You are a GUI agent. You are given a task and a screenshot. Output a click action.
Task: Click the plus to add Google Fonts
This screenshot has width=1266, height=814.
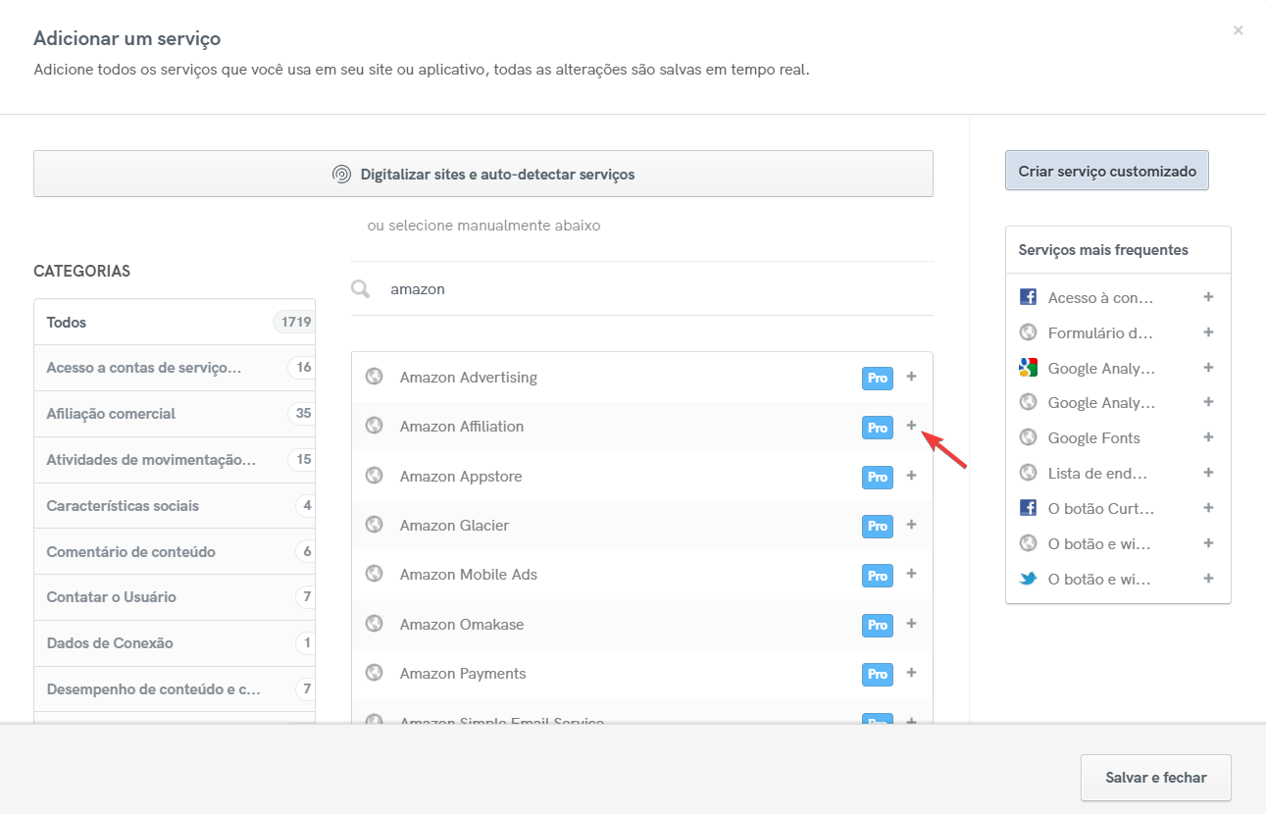click(1208, 437)
